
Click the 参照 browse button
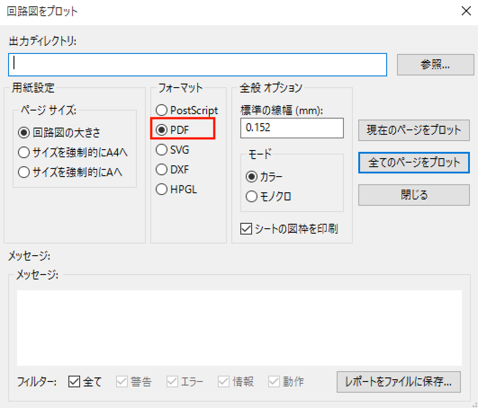[435, 65]
